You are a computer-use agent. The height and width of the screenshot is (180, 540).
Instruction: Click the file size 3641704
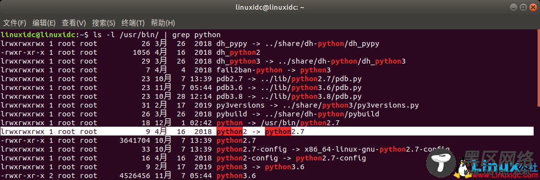[135, 140]
